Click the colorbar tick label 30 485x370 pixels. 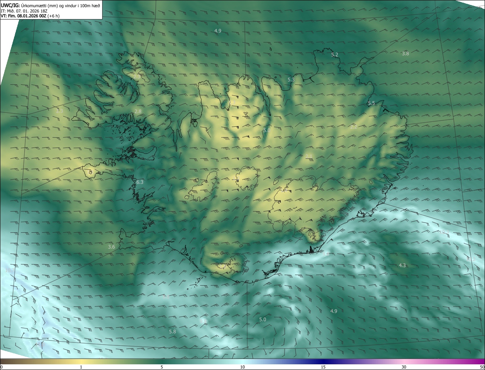pos(404,367)
